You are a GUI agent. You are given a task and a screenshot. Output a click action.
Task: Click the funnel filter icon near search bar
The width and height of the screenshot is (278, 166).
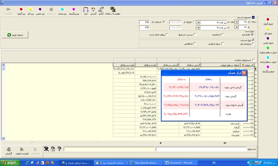tap(60, 149)
